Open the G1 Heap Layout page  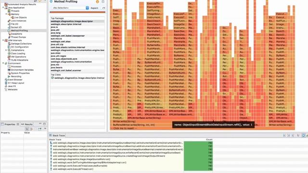(x=16, y=83)
